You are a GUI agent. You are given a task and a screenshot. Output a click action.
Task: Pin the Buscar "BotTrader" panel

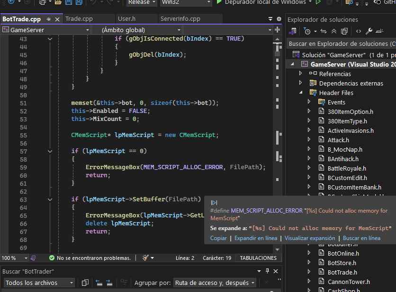coord(267,271)
